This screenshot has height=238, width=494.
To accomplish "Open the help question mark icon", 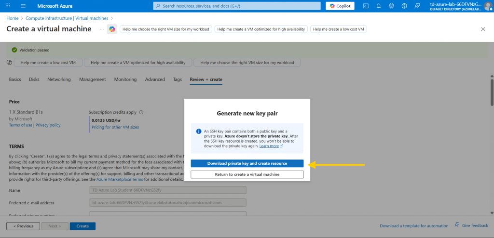I will pos(405,6).
